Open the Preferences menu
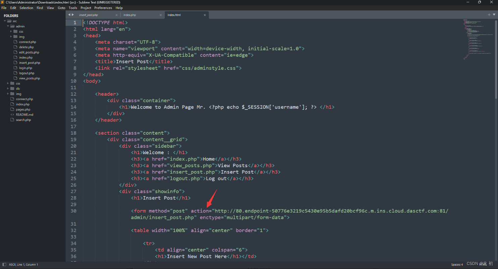498x269 pixels. point(103,8)
